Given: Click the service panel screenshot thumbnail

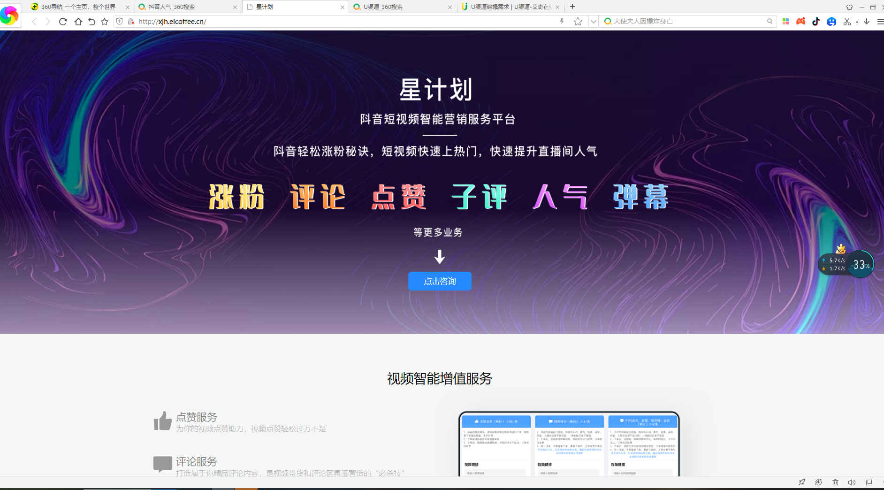Looking at the screenshot, I should (x=569, y=444).
